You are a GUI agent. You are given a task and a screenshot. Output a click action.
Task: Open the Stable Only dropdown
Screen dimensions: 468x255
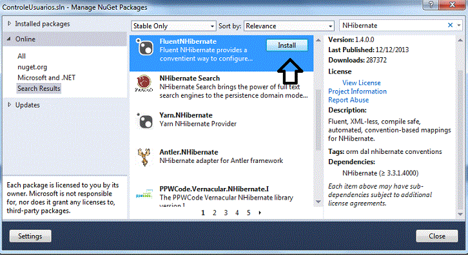click(173, 26)
